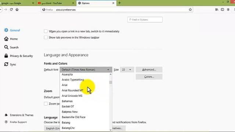Viewport: 235px width, 132px height.
Task: Open the Library icon in the toolbar
Action: 217,10
